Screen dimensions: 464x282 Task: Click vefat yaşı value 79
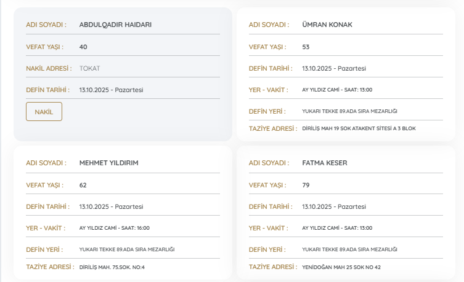click(x=306, y=185)
